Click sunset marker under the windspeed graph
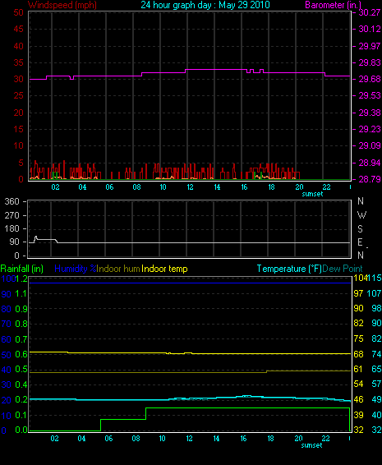The height and width of the screenshot is (465, 382). pos(312,194)
